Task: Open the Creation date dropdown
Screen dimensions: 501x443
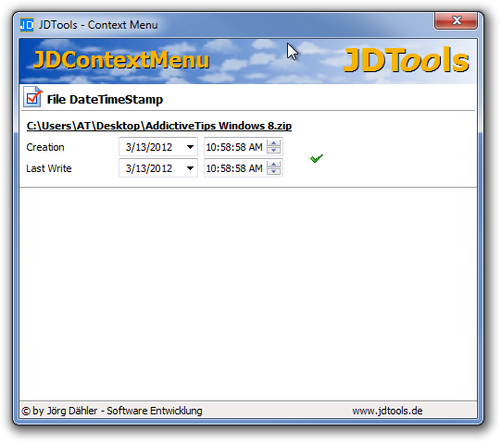Action: (x=190, y=147)
